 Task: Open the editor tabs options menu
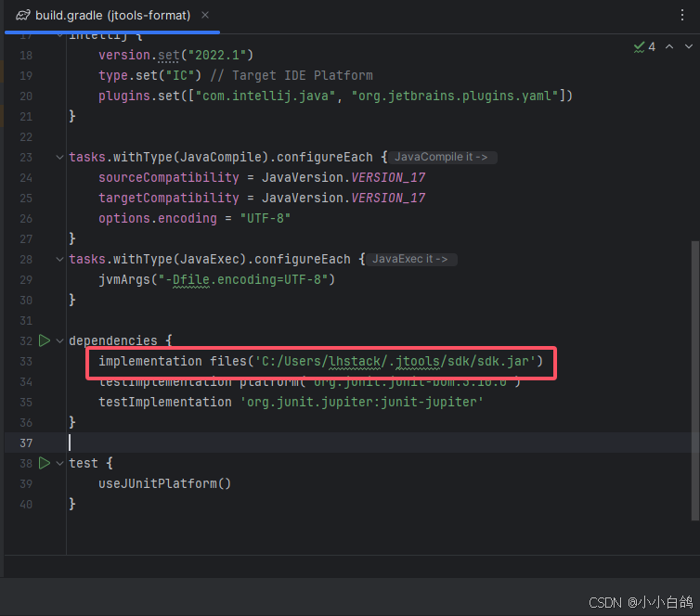(682, 15)
